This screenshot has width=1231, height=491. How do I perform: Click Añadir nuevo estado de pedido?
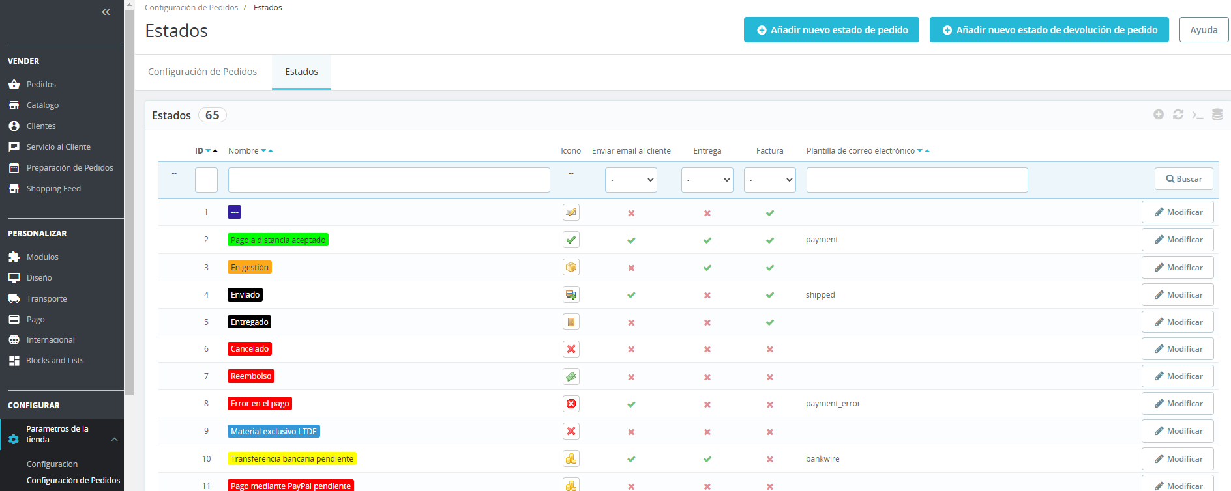coord(831,30)
